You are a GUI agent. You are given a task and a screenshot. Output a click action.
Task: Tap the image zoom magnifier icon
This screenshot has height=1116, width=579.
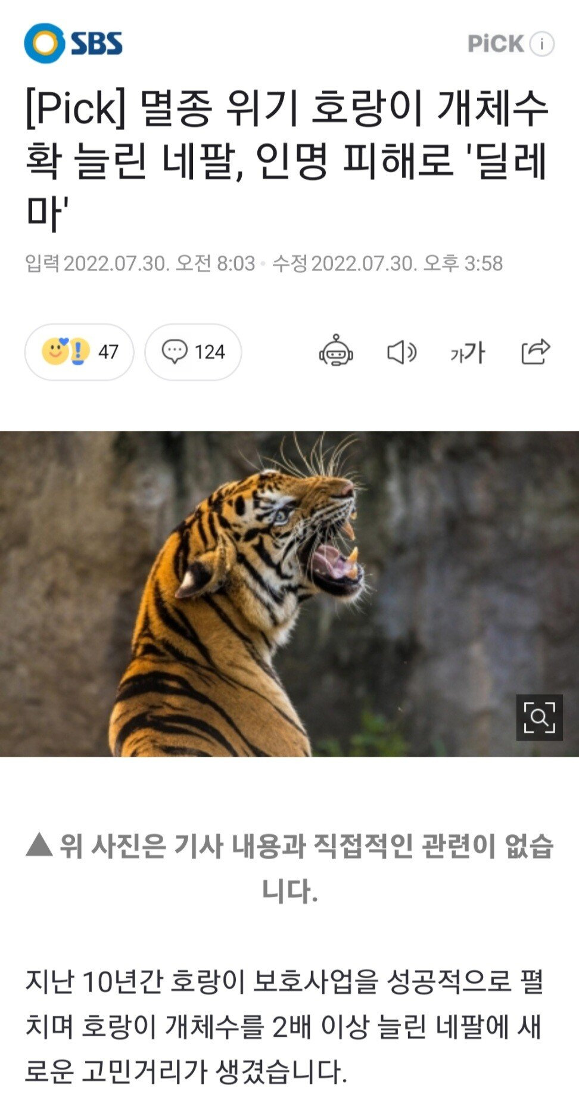click(539, 717)
